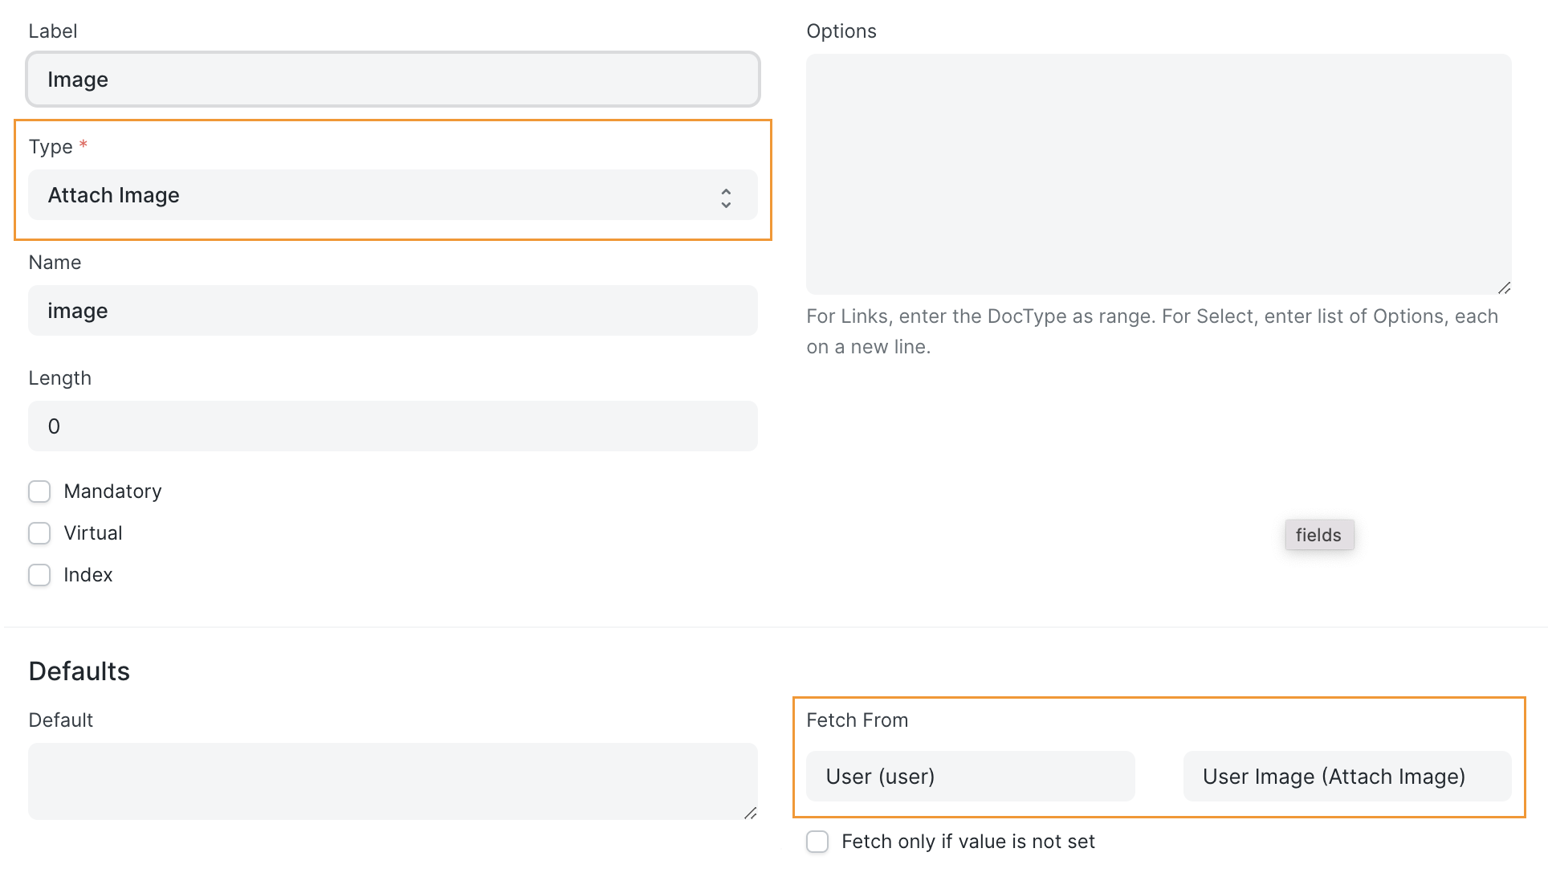Click the Length field showing 0
The height and width of the screenshot is (885, 1548).
pyautogui.click(x=393, y=426)
